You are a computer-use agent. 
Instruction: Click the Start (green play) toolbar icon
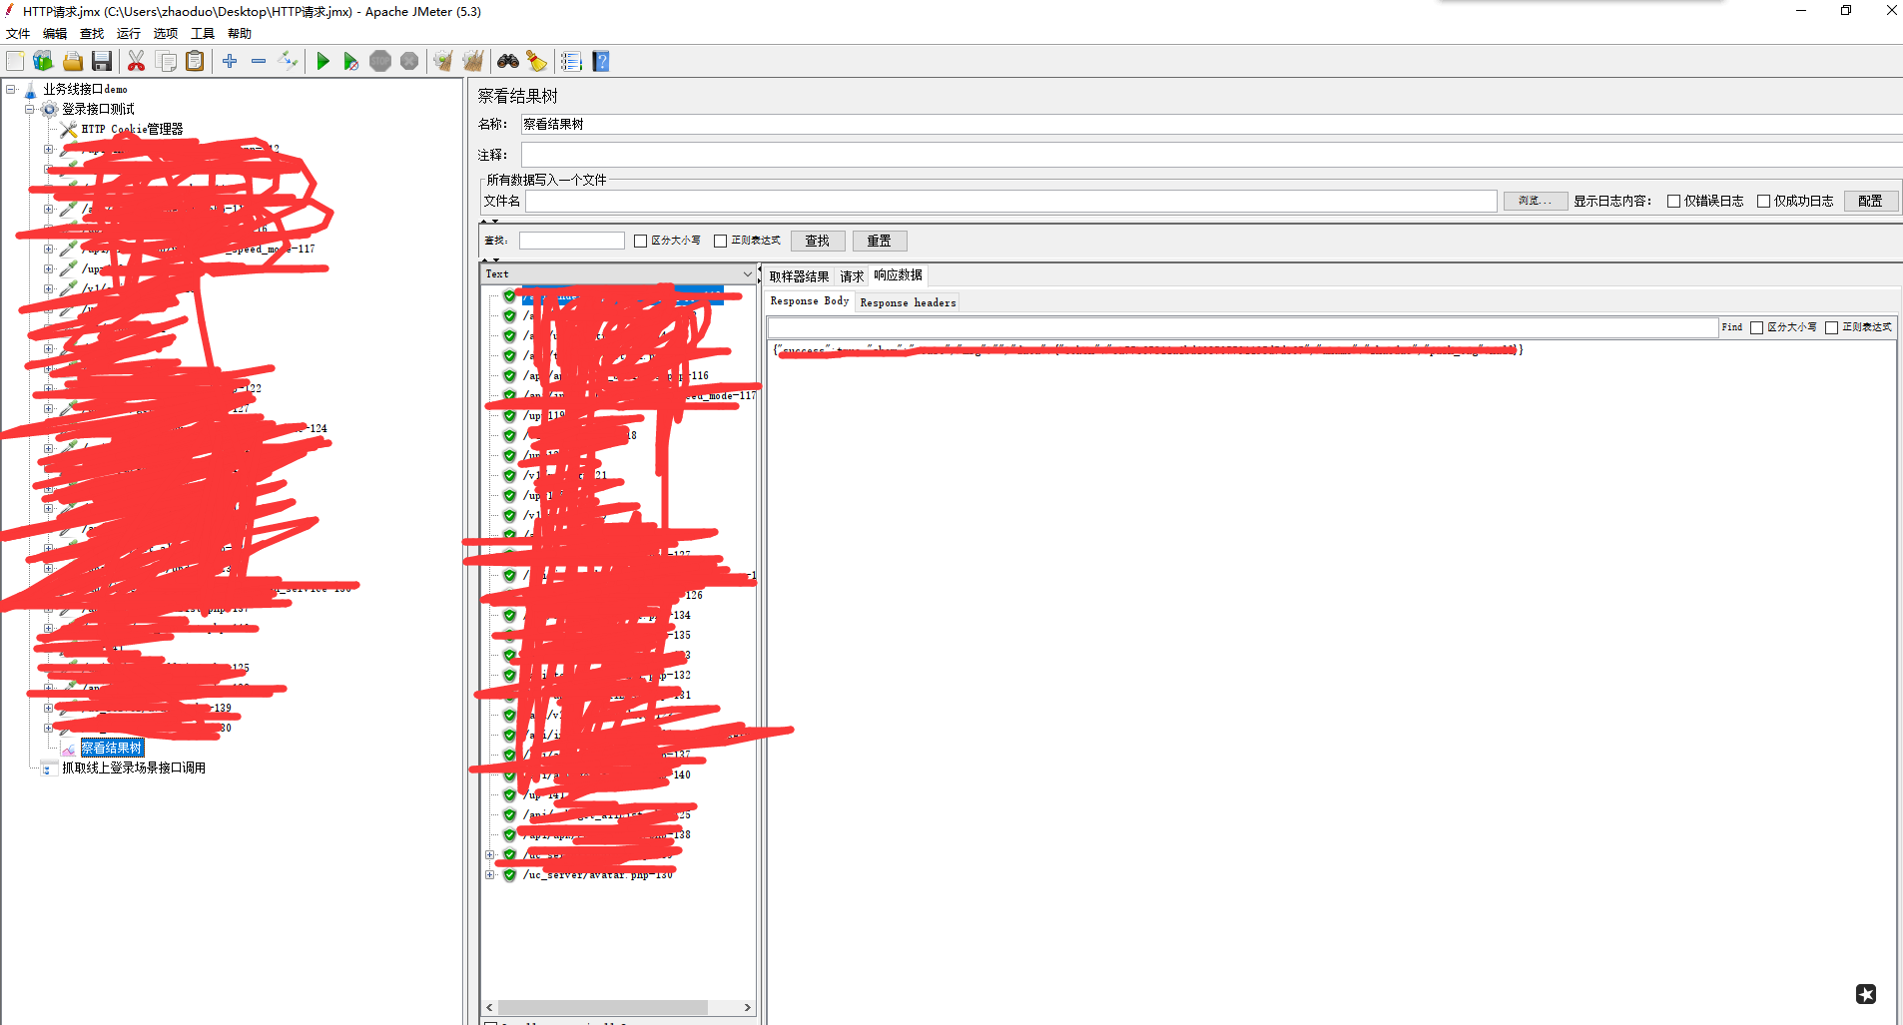(322, 62)
